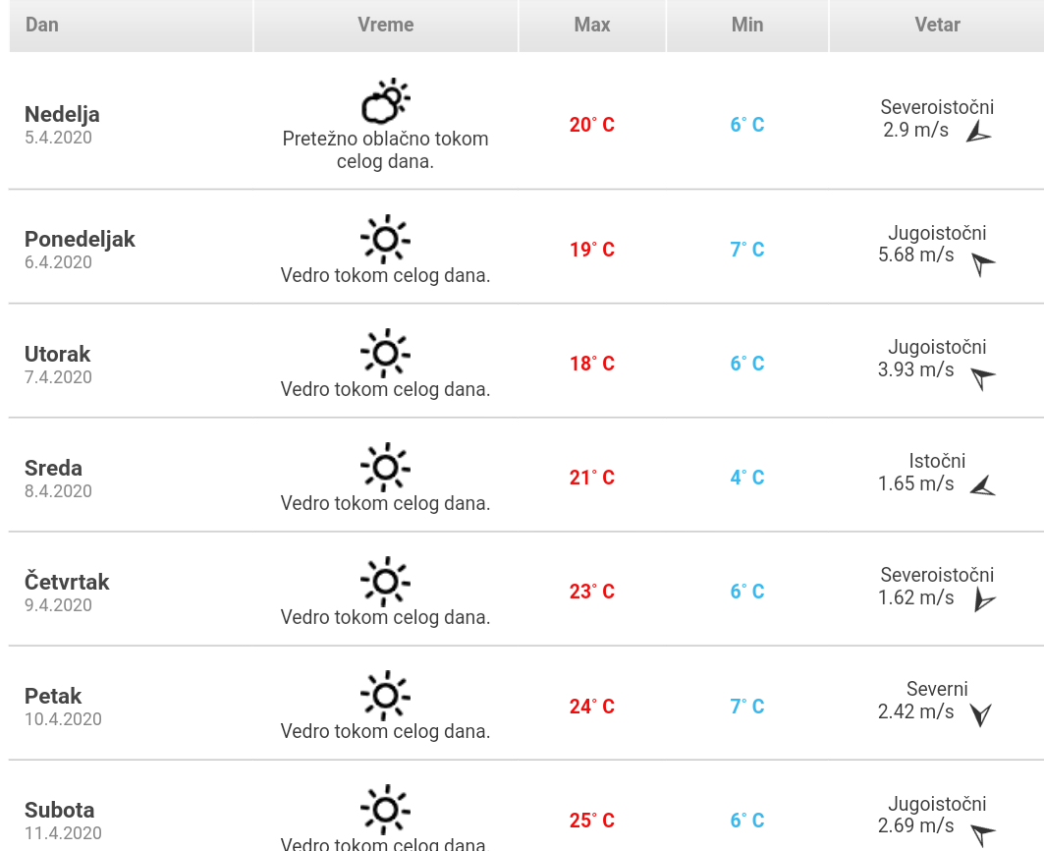Click the partly cloudy icon for Nedelja
Screen dimensions: 1044x851
tap(385, 101)
